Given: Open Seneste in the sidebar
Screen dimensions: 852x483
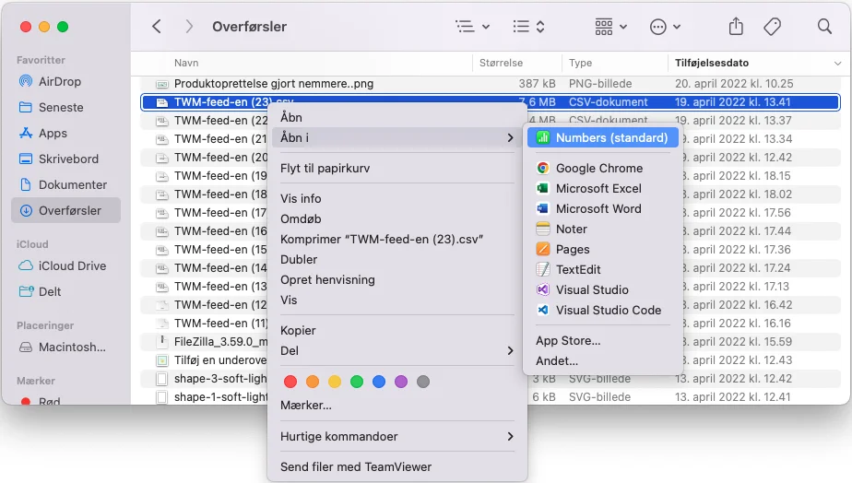Looking at the screenshot, I should point(65,107).
